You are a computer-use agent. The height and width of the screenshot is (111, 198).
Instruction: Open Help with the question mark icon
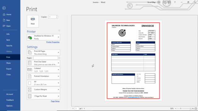[x=175, y=2]
